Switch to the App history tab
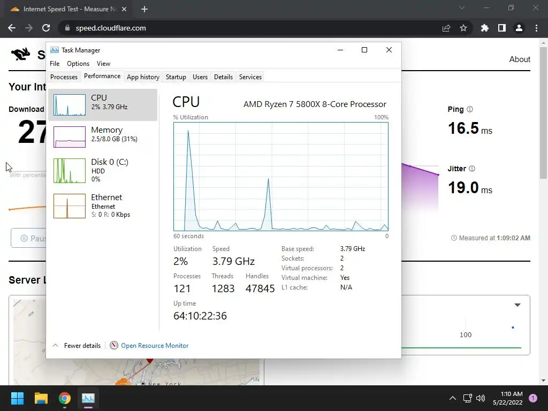This screenshot has height=411, width=548. click(x=143, y=77)
